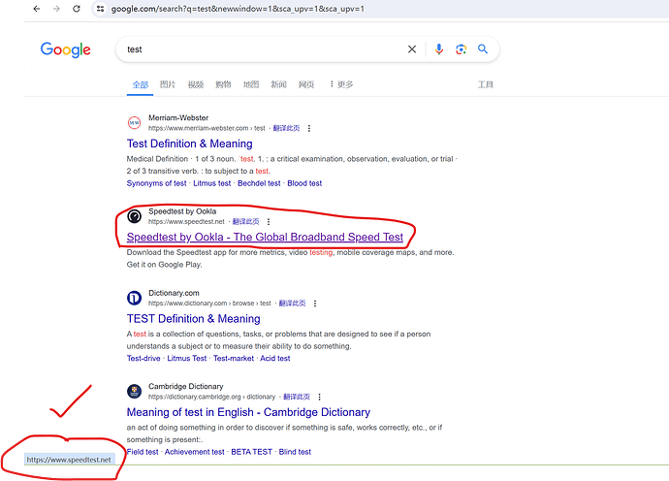The image size is (669, 481).
Task: Open 'Achievement test' sitelink
Action: (x=195, y=452)
